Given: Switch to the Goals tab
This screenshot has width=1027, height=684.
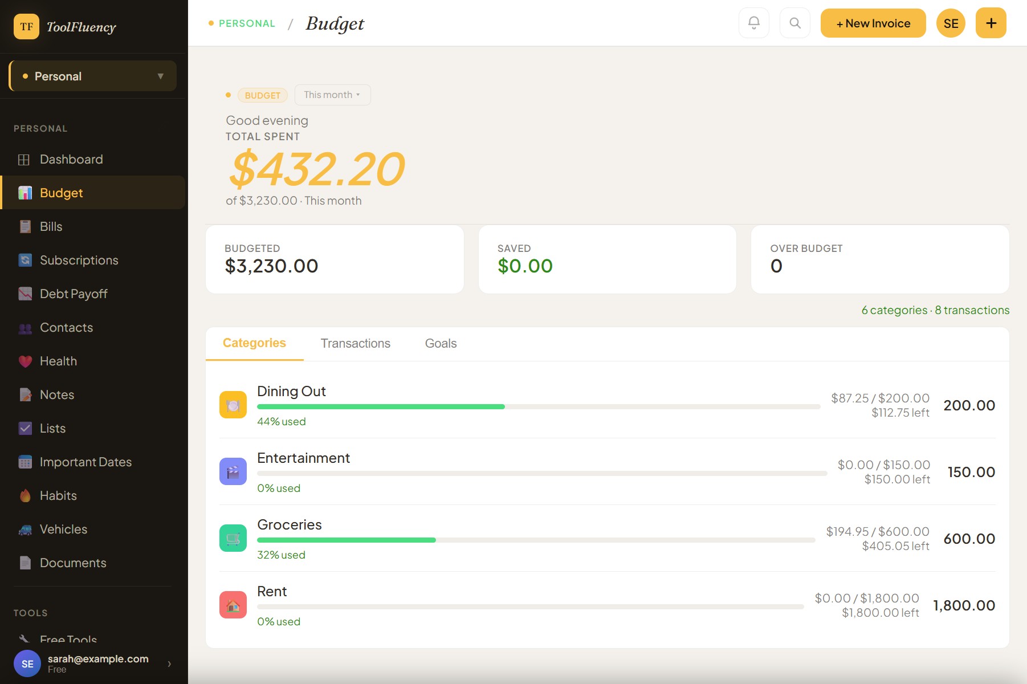Looking at the screenshot, I should click(x=441, y=343).
